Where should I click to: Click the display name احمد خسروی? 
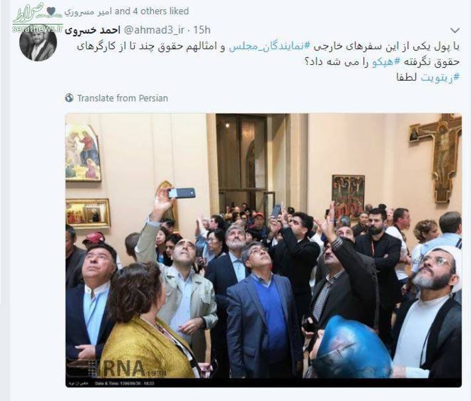pyautogui.click(x=93, y=30)
